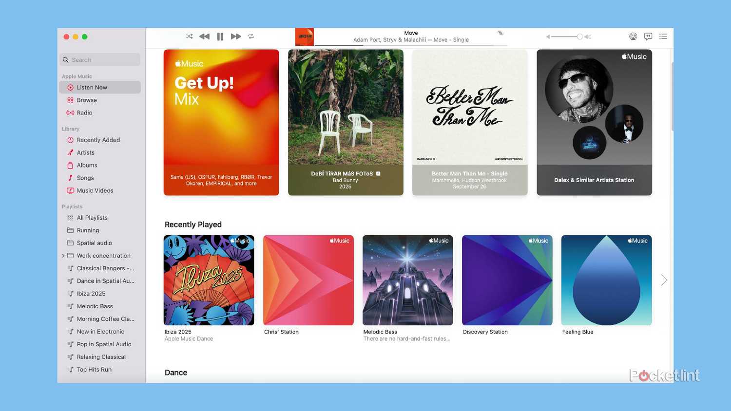Skip forward to the next track
Image resolution: width=731 pixels, height=411 pixels.
pyautogui.click(x=236, y=37)
